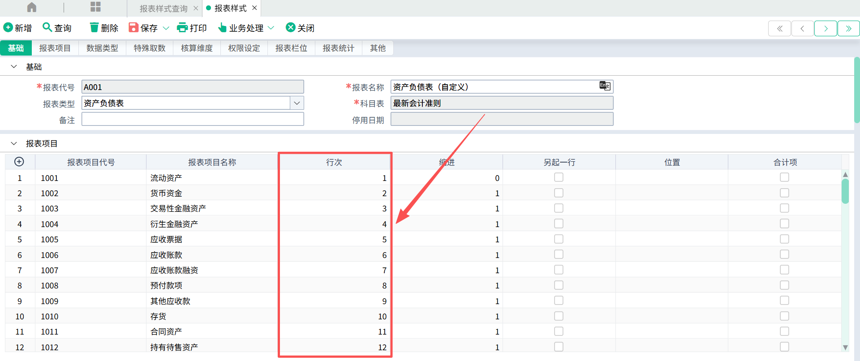The height and width of the screenshot is (361, 860).
Task: Click the translate icon in 报表名称 field
Action: pos(605,86)
